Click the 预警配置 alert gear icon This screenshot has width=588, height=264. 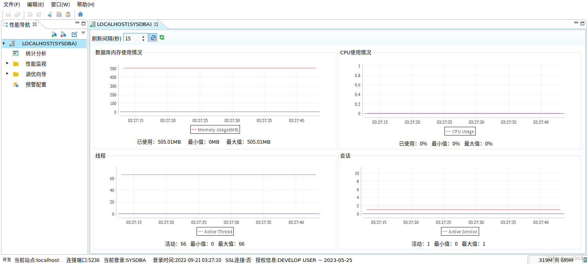coord(16,84)
